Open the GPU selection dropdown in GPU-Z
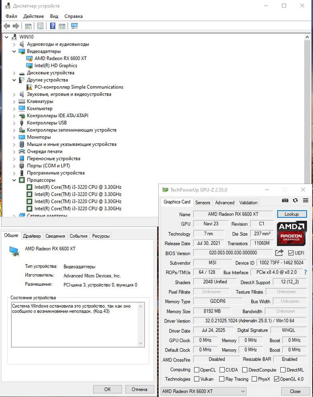 coord(203,391)
